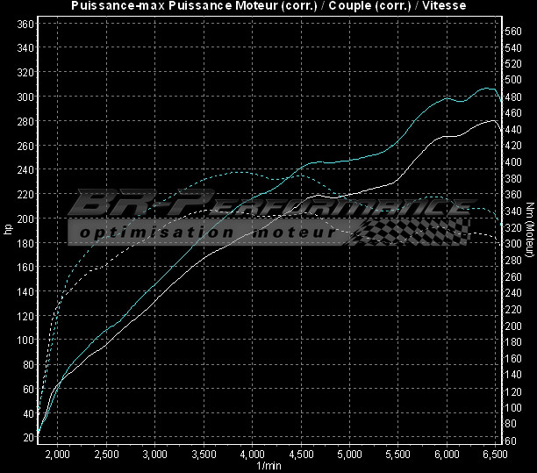Click the "hp" left axis label
The width and height of the screenshot is (537, 473).
pyautogui.click(x=8, y=230)
